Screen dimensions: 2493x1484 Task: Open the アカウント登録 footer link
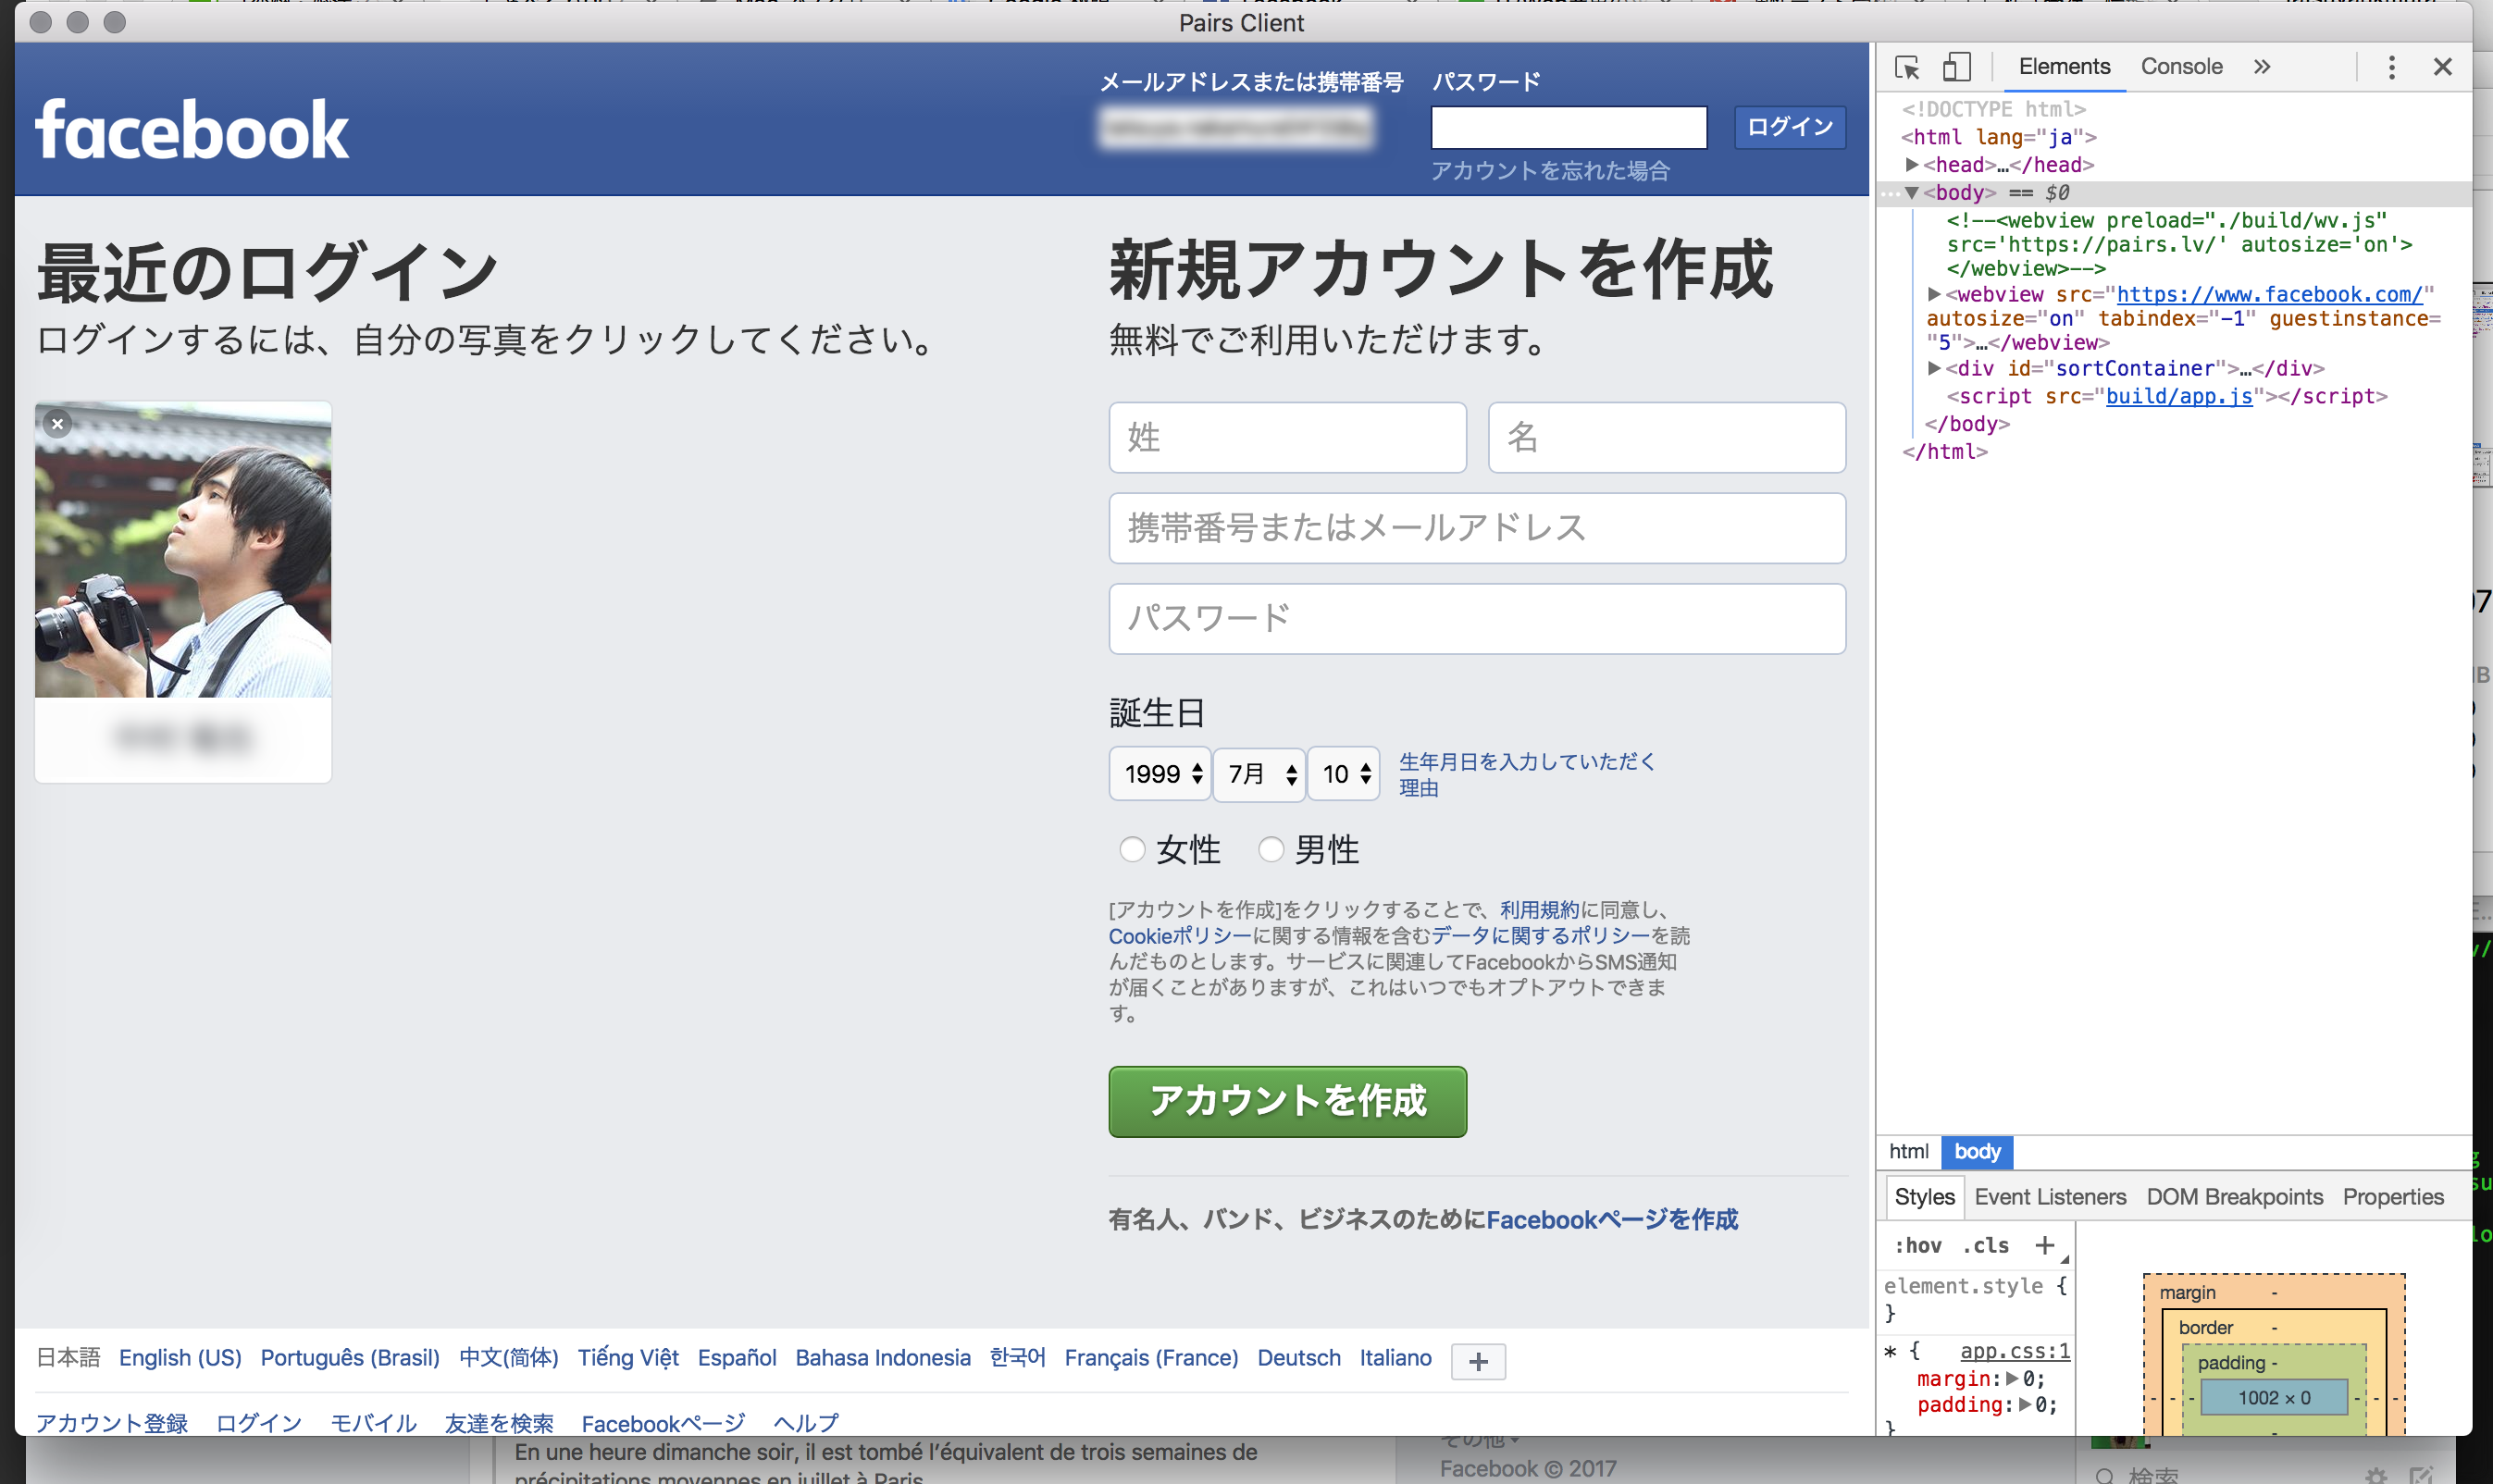[x=112, y=1423]
